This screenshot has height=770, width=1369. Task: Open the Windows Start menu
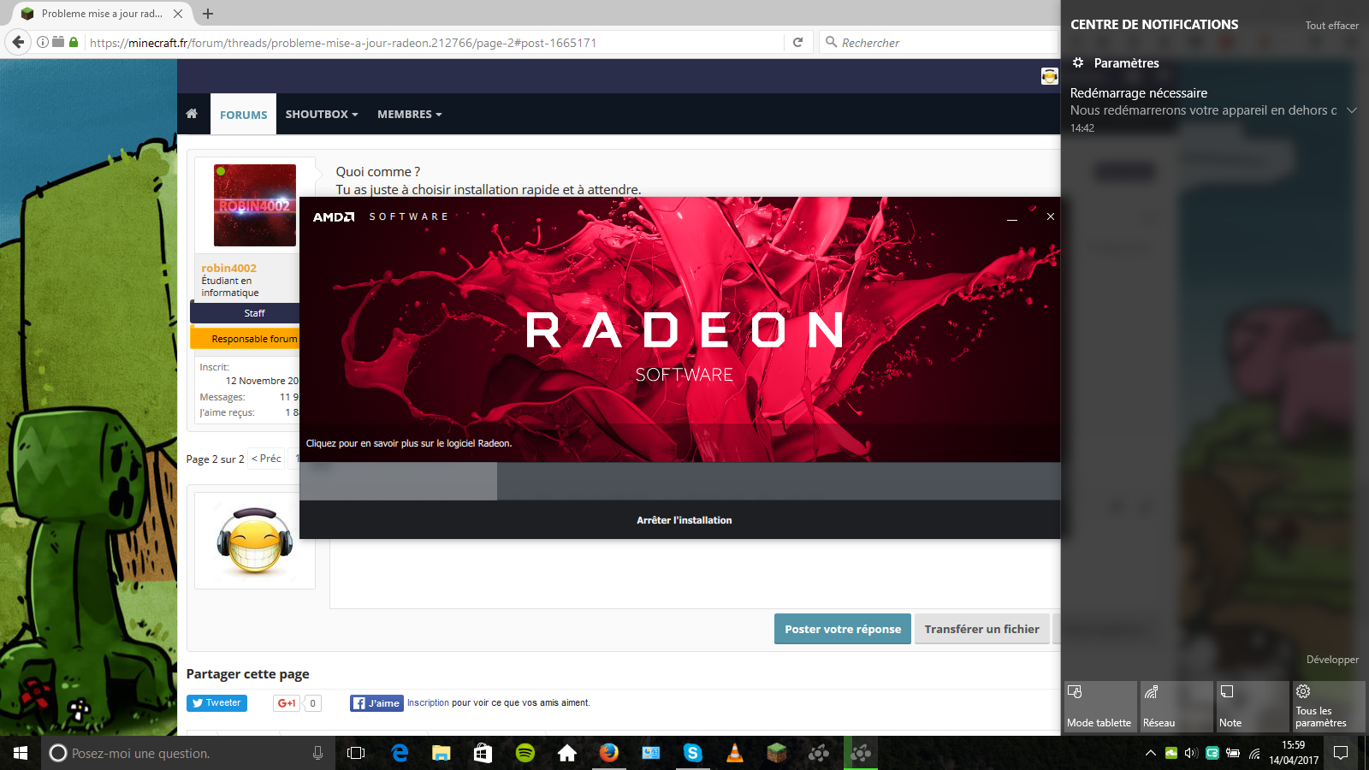coord(21,753)
